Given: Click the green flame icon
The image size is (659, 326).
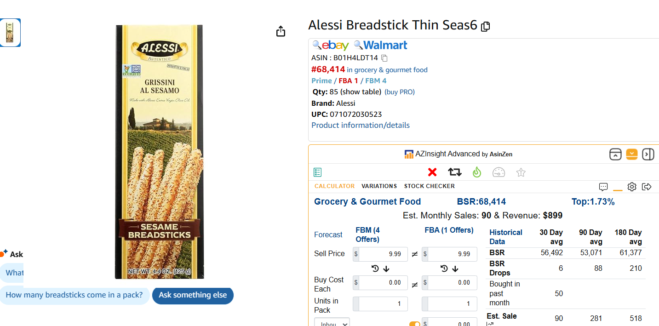Looking at the screenshot, I should pos(476,172).
